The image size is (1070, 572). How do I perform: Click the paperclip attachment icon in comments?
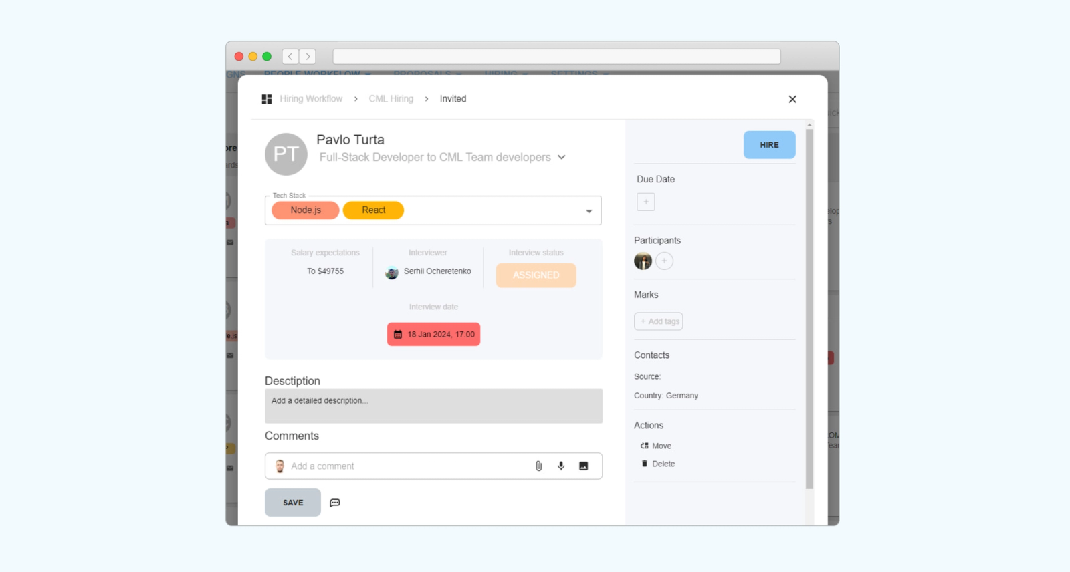coord(538,466)
